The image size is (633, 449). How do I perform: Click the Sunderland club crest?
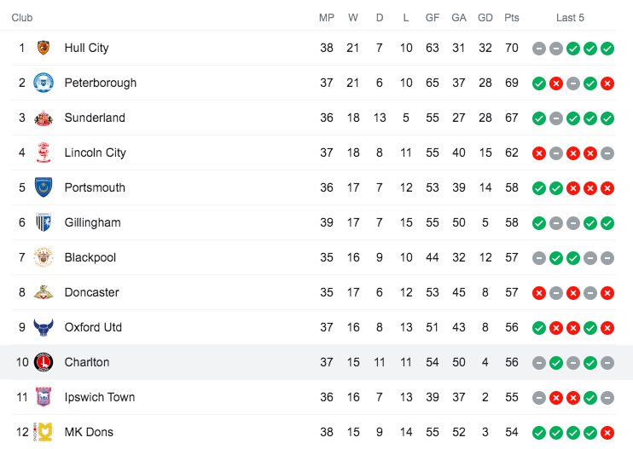44,118
